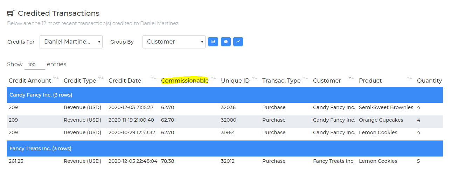Open the Group By Customer dropdown
465x183 pixels.
(174, 42)
